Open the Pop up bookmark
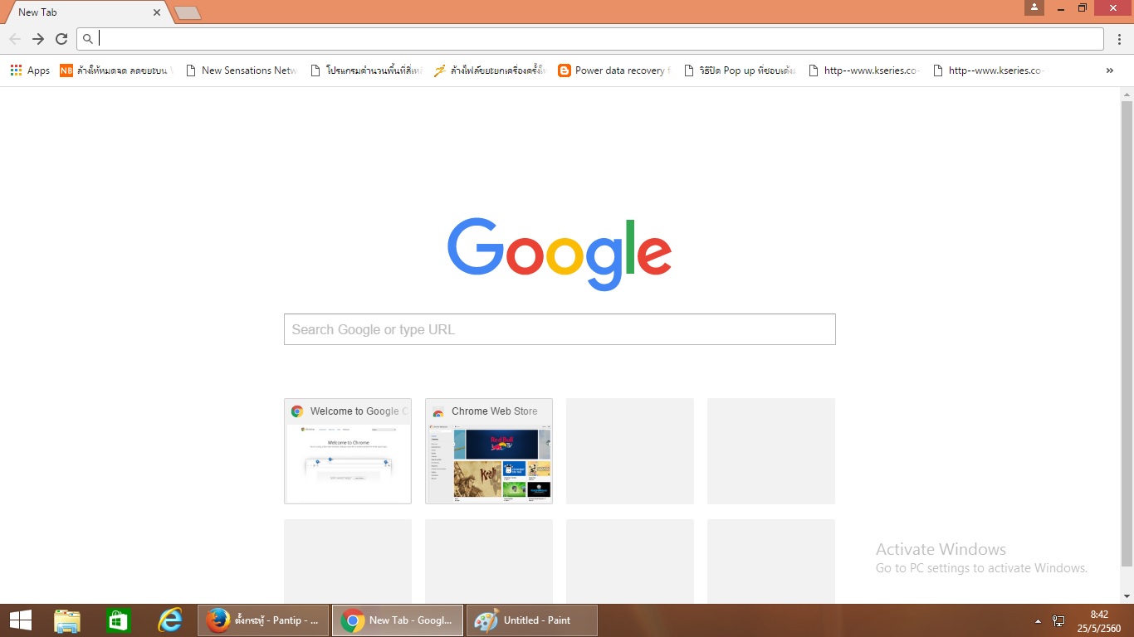The width and height of the screenshot is (1134, 637). point(739,71)
